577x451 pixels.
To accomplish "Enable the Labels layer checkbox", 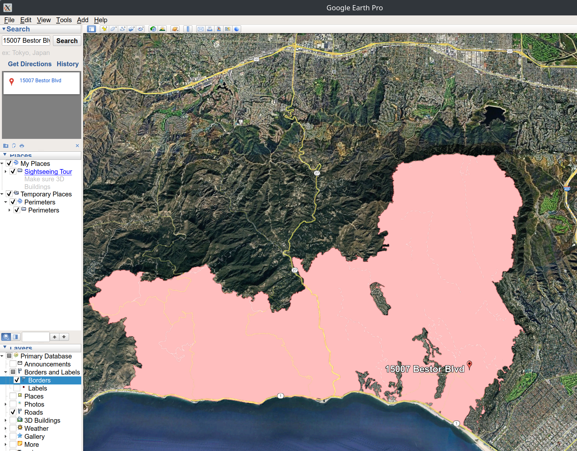I will (17, 388).
